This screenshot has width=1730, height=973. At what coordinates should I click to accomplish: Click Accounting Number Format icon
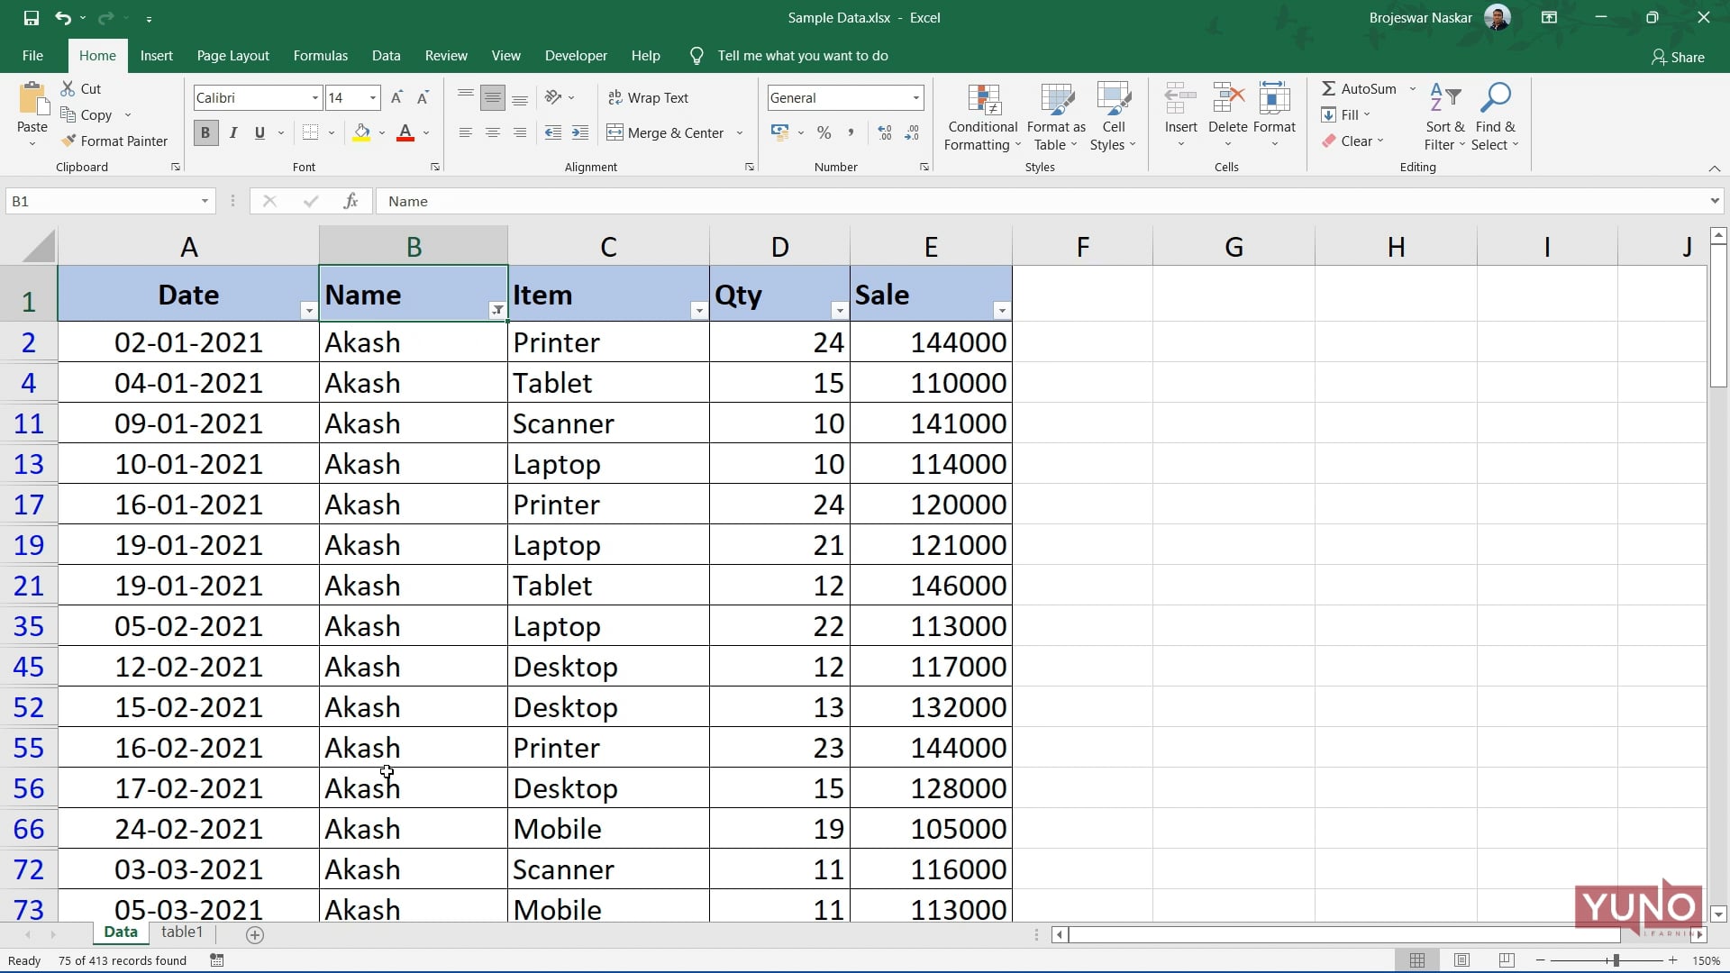779,132
